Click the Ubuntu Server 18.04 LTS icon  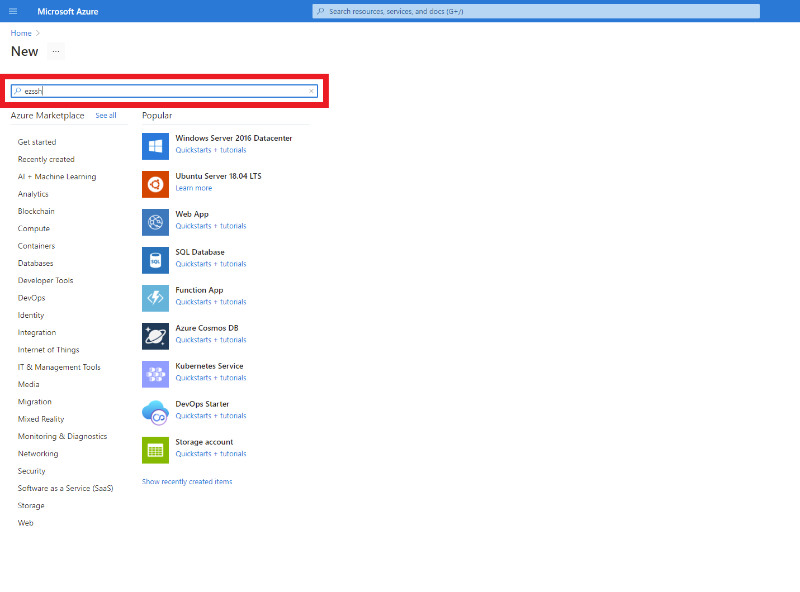tap(155, 184)
